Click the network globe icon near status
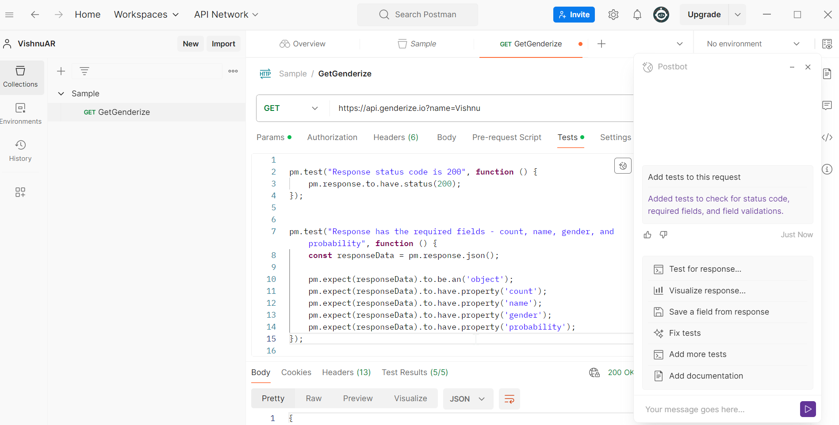Viewport: 839px width, 425px height. 594,372
